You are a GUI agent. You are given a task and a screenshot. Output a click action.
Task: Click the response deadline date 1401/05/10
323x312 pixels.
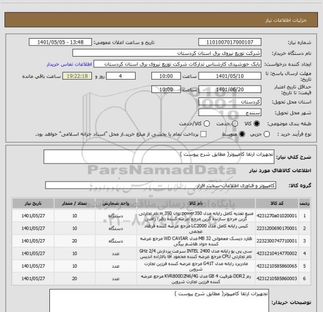click(x=230, y=76)
